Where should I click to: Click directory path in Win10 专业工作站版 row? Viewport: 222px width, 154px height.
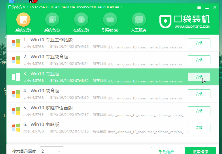click(146, 47)
